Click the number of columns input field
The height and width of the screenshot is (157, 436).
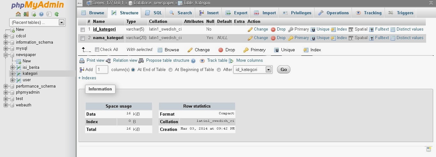(x=102, y=69)
